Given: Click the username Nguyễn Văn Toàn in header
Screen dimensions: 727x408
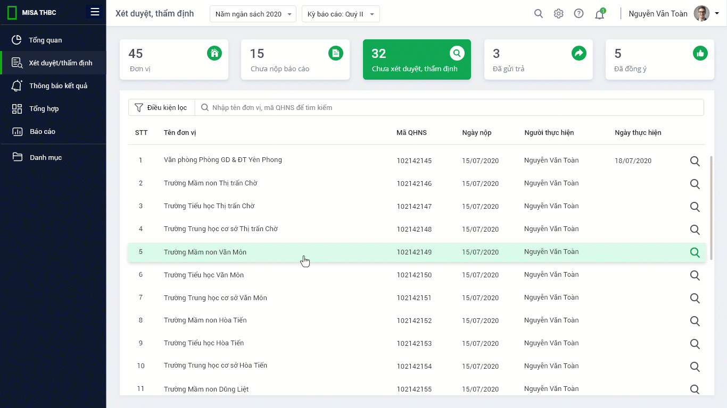Looking at the screenshot, I should [658, 14].
